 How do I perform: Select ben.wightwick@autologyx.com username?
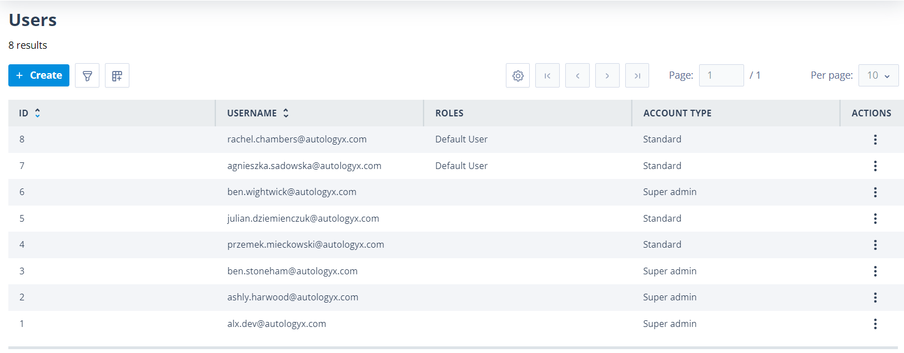click(292, 192)
